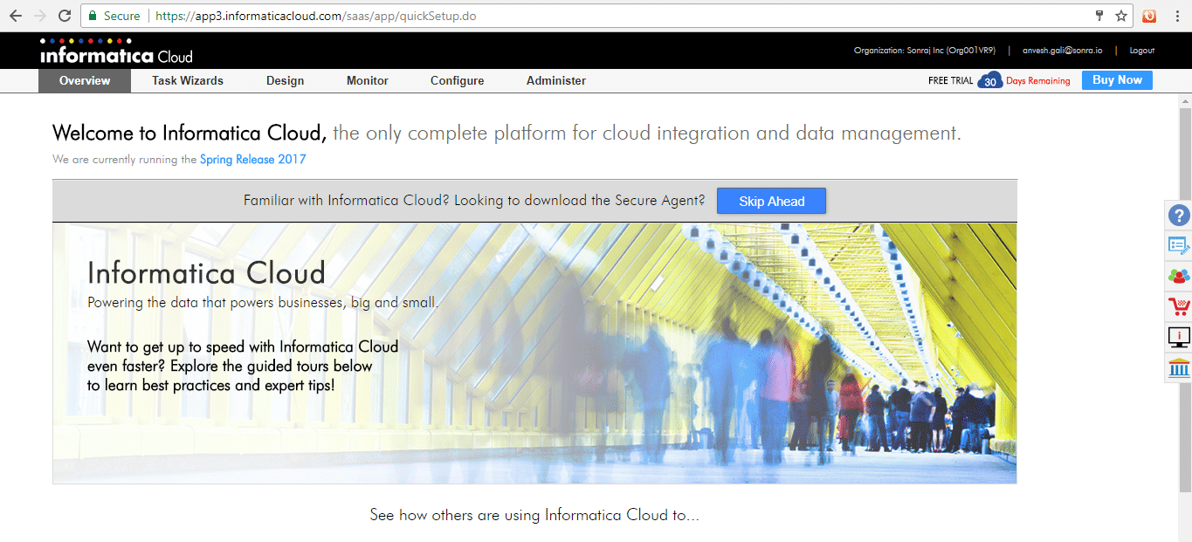Image resolution: width=1192 pixels, height=542 pixels.
Task: Click the Buy Now button
Action: click(1117, 80)
